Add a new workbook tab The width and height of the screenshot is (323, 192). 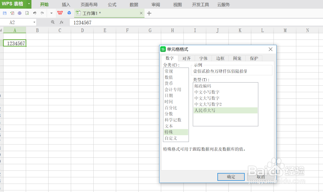[x=149, y=13]
